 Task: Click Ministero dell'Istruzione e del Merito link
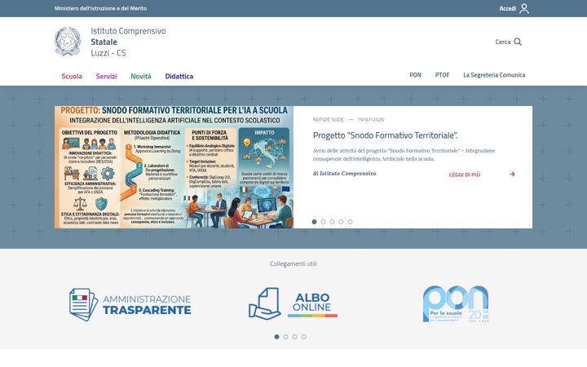(x=100, y=8)
